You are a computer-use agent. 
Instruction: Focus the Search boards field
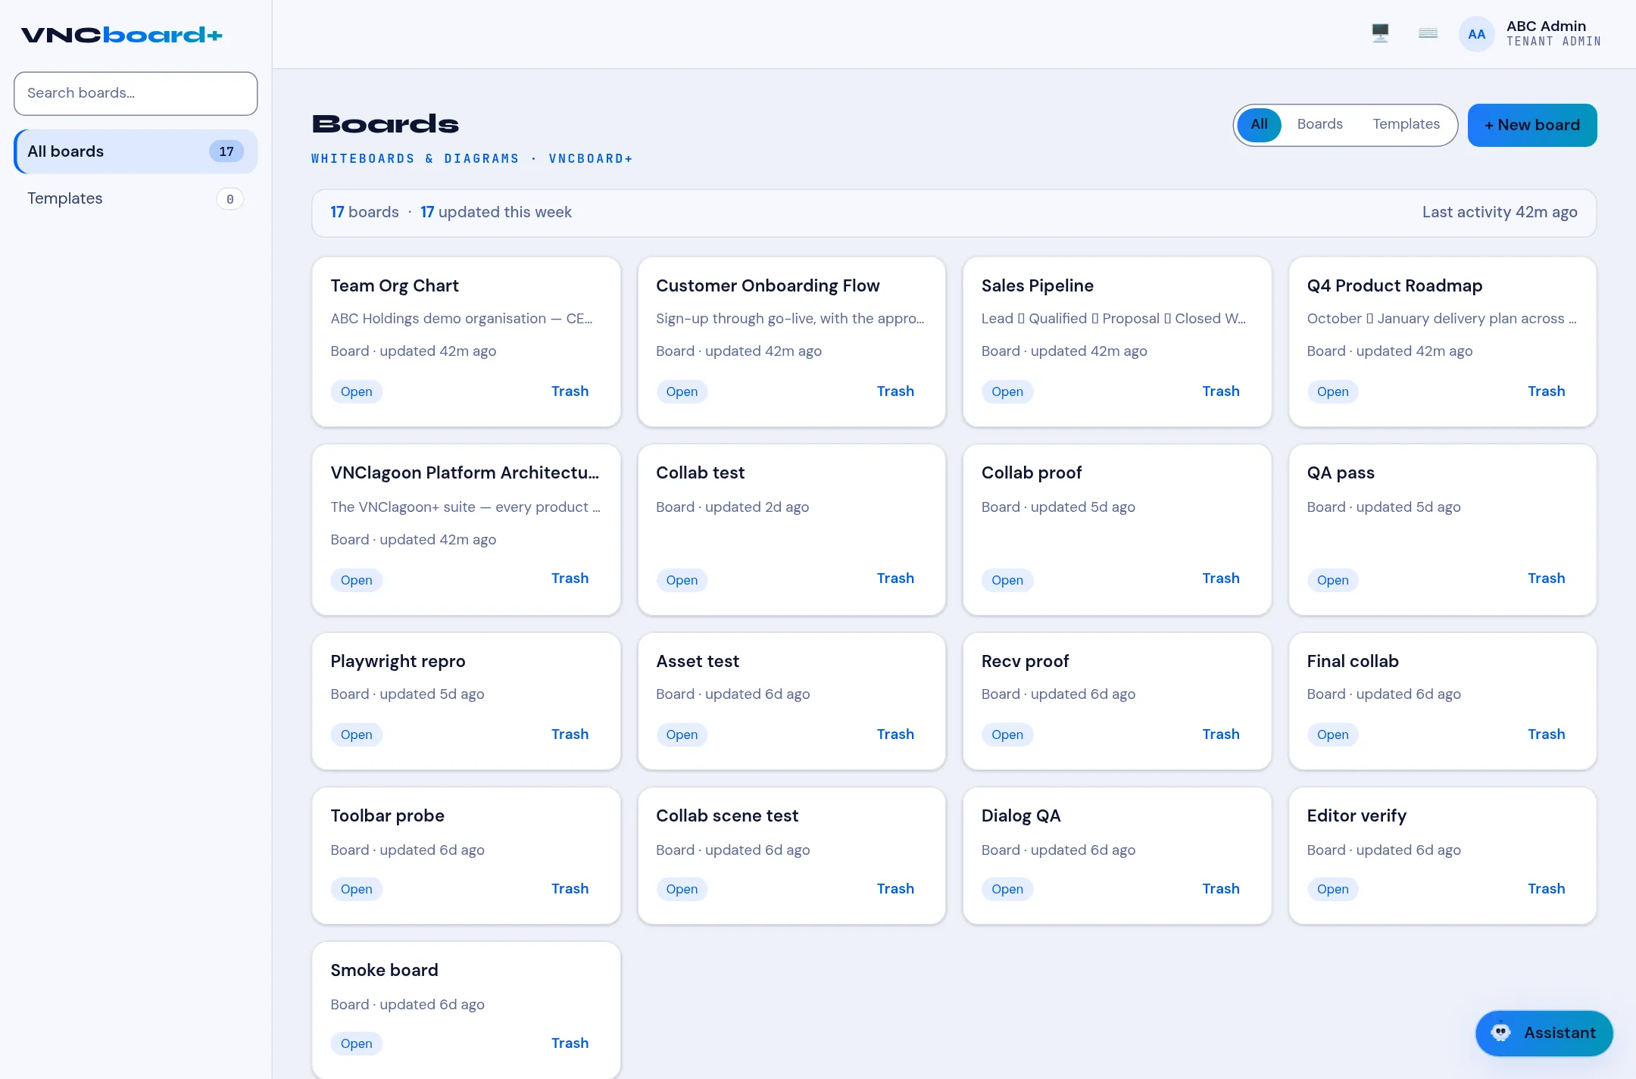pos(136,93)
